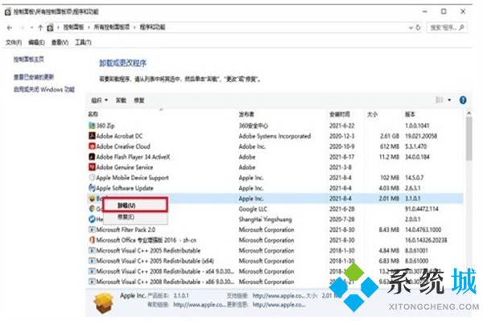The width and height of the screenshot is (483, 321).
Task: Click the scrollbar up arrow of program list
Action: click(x=469, y=113)
